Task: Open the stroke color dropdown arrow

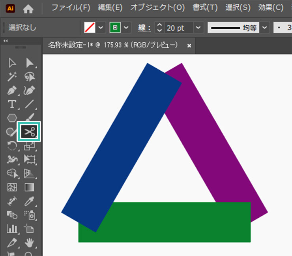Action: [126, 28]
